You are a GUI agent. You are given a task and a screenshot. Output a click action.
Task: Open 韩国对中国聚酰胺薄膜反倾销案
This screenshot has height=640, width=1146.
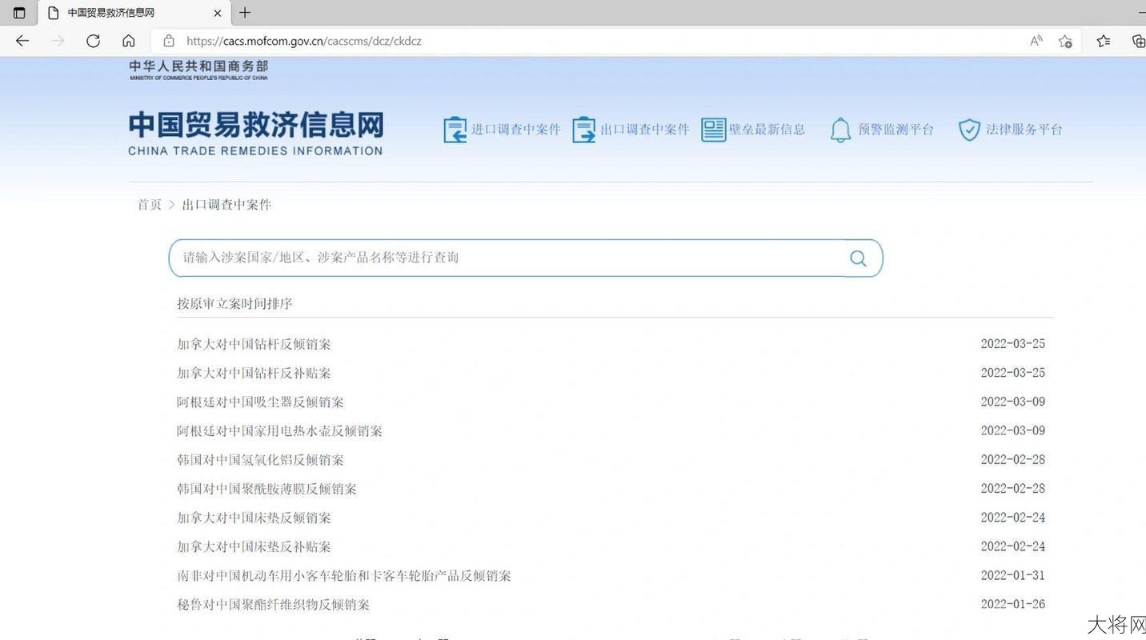point(266,489)
